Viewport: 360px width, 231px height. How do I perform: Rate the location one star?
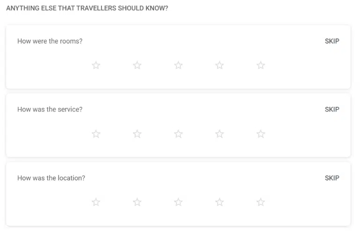pos(96,202)
